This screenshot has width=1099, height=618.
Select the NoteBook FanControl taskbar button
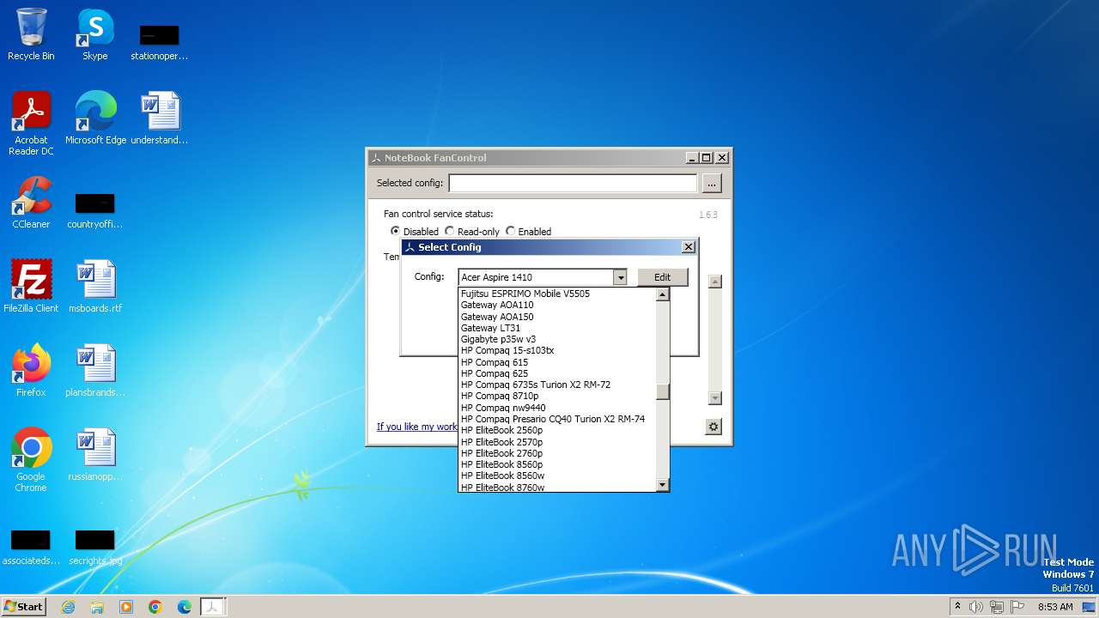pyautogui.click(x=213, y=607)
